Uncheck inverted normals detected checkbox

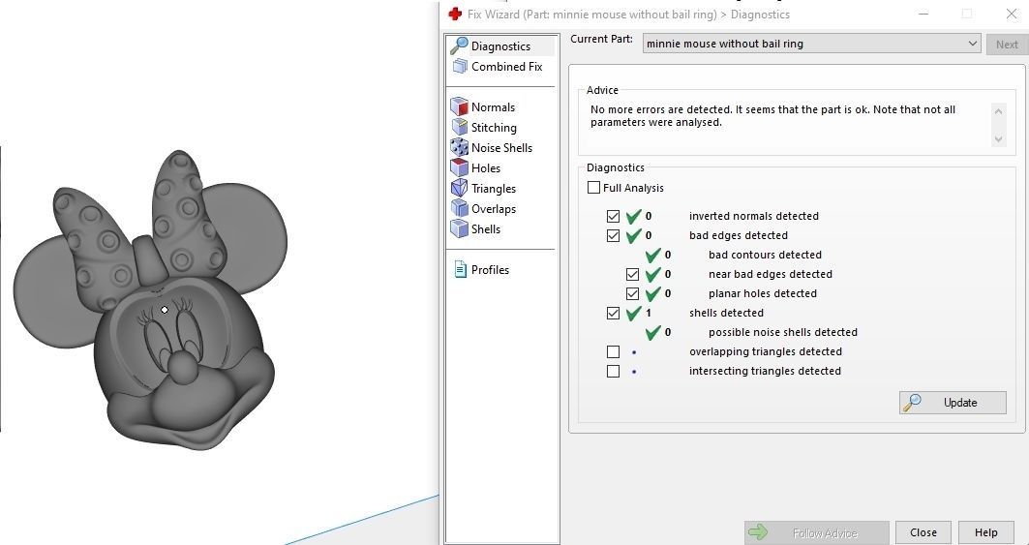click(613, 216)
